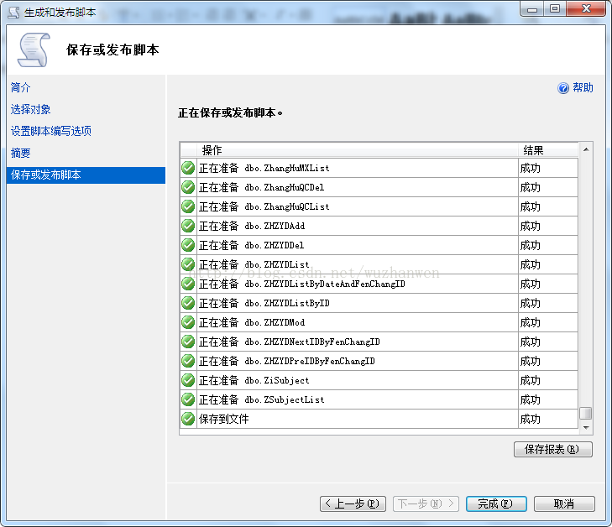This screenshot has height=527, width=612.
Task: Click the script scroll icon in header
Action: pos(34,50)
